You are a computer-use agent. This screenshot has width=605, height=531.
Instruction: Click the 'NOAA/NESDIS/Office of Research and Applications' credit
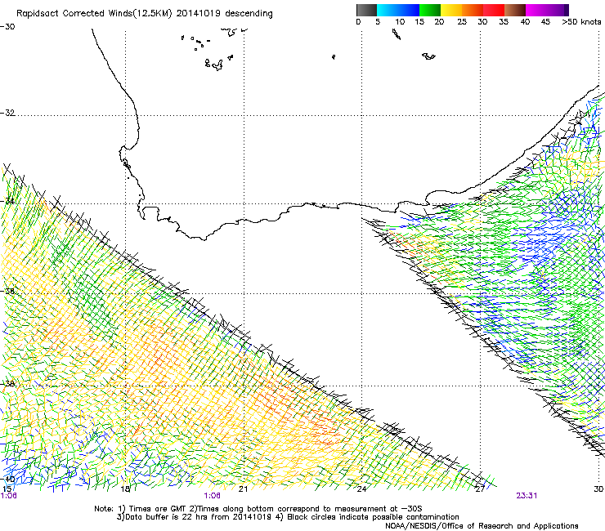click(x=482, y=526)
